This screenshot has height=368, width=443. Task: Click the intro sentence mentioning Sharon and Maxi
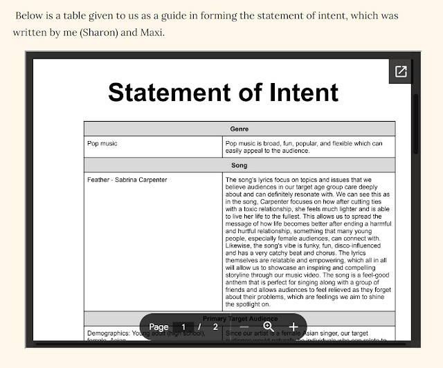pos(206,24)
